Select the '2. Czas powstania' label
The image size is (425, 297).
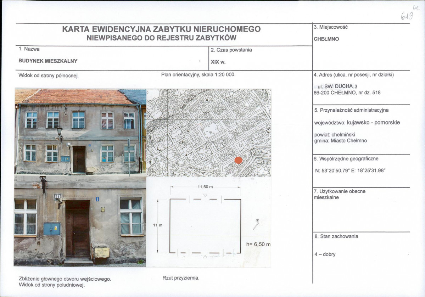point(231,50)
